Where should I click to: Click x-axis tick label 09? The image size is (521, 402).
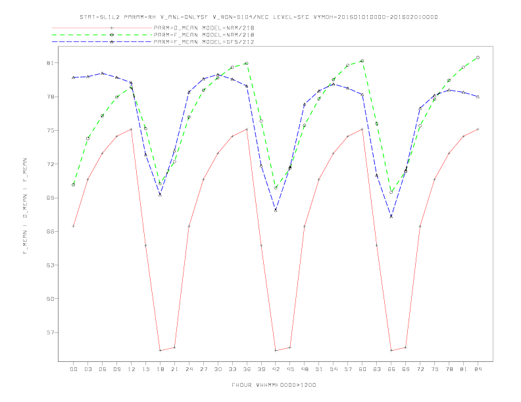pyautogui.click(x=116, y=369)
